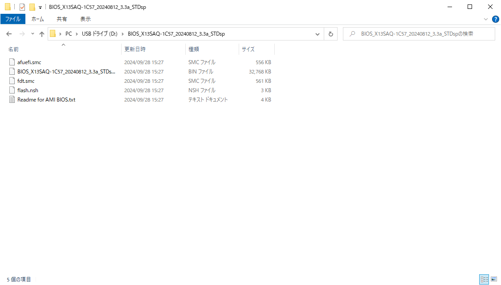Open recent locations dropdown arrow
This screenshot has width=501, height=285.
click(x=33, y=34)
